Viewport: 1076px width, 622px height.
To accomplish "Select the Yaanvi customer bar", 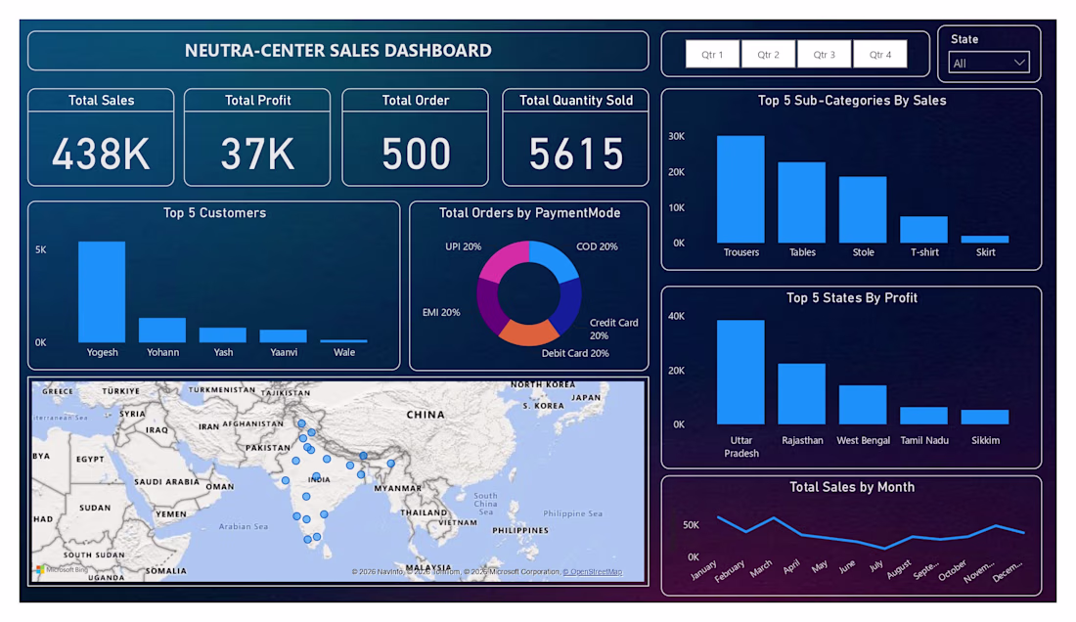I will coord(283,336).
